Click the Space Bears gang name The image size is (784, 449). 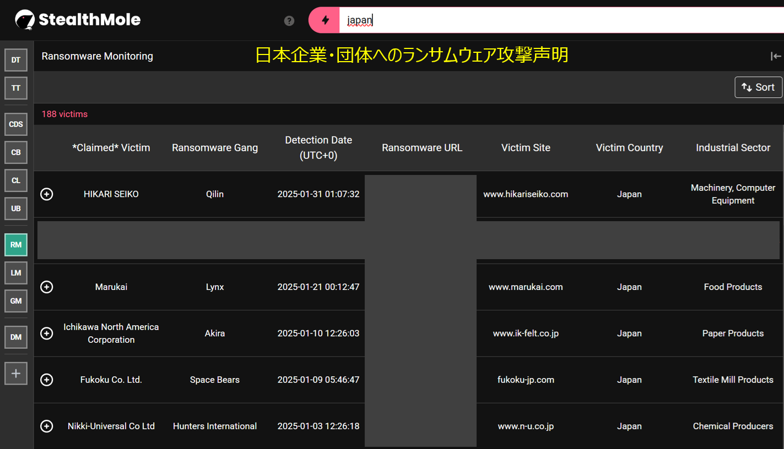pyautogui.click(x=215, y=380)
